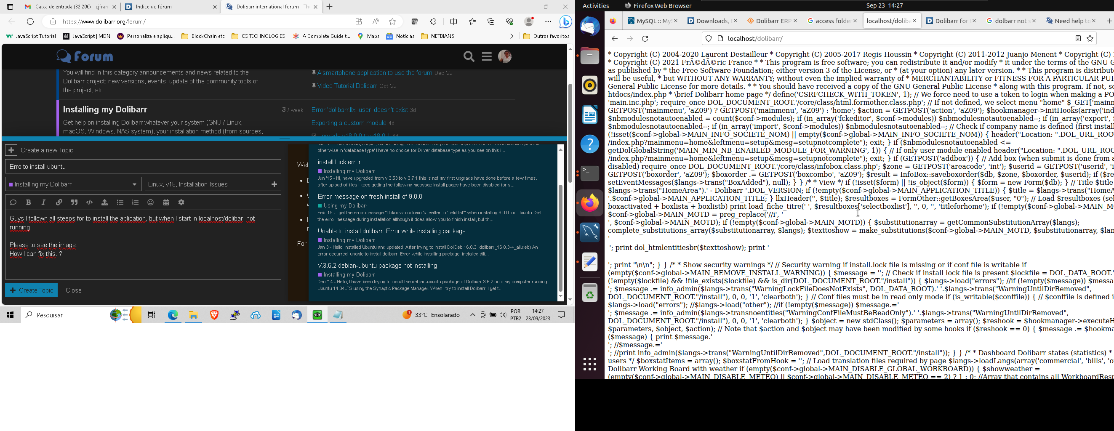Open Thunderbird from the Ubuntu dock
Viewport: 1114px width, 431px height.
tap(590, 27)
